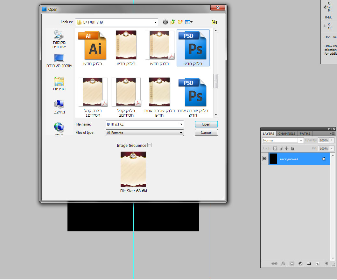Create a new layer from Layers panel

[317, 263]
